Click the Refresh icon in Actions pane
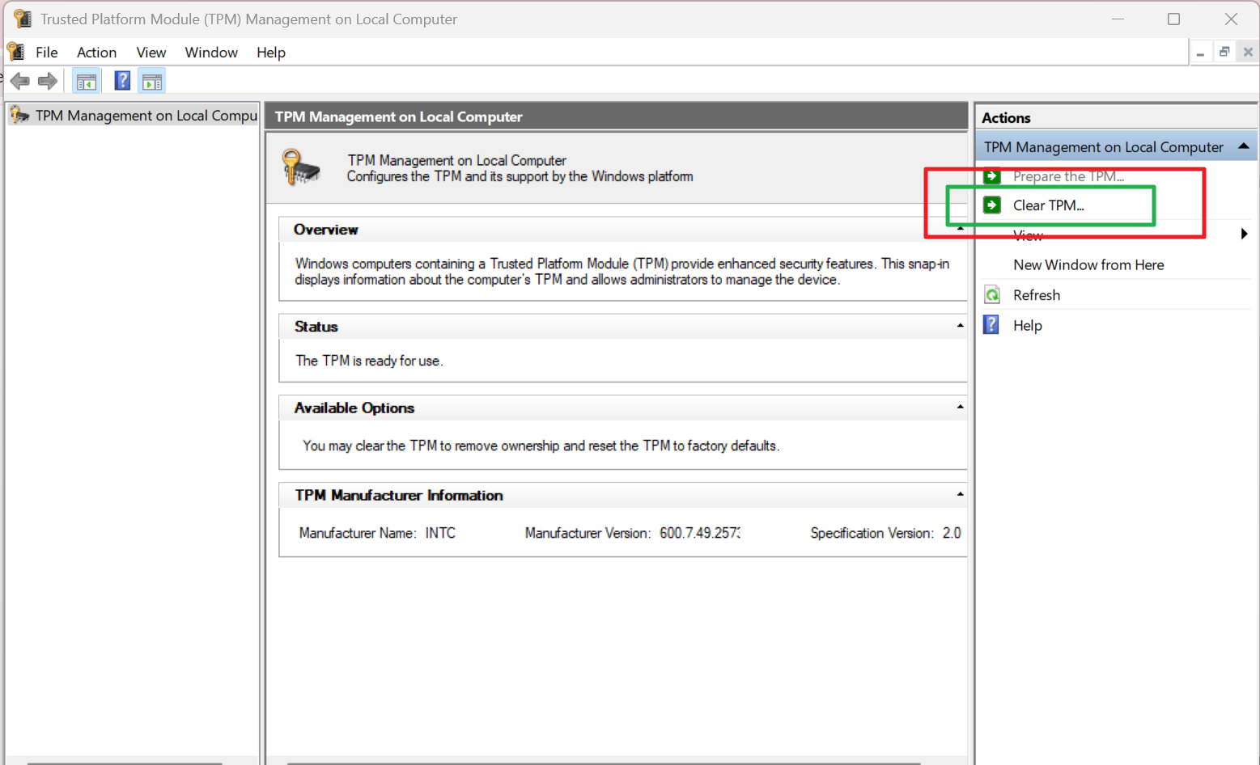Image resolution: width=1260 pixels, height=765 pixels. [992, 294]
